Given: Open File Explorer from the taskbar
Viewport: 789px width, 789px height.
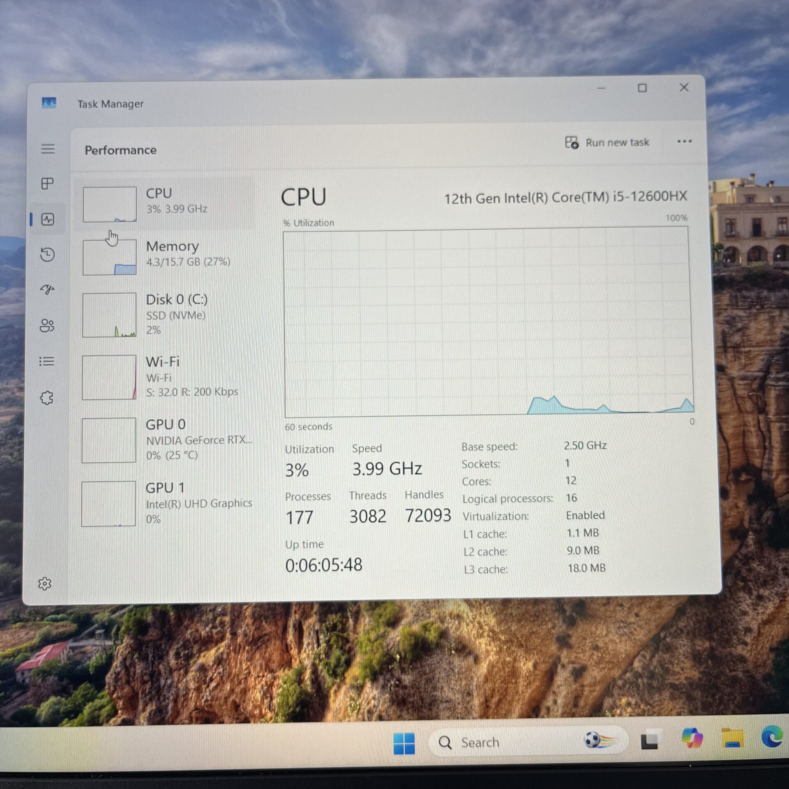Looking at the screenshot, I should coord(733,737).
